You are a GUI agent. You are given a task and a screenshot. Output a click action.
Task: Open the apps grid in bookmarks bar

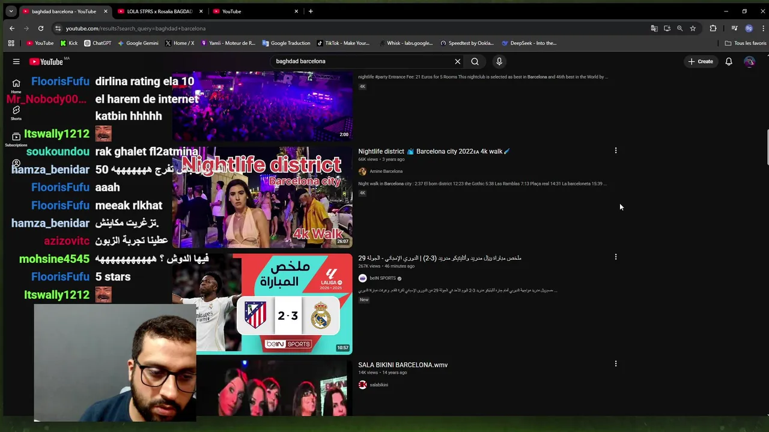[11, 43]
